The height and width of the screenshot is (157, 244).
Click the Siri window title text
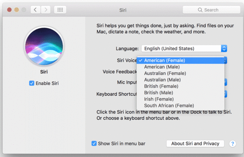pos(123,10)
